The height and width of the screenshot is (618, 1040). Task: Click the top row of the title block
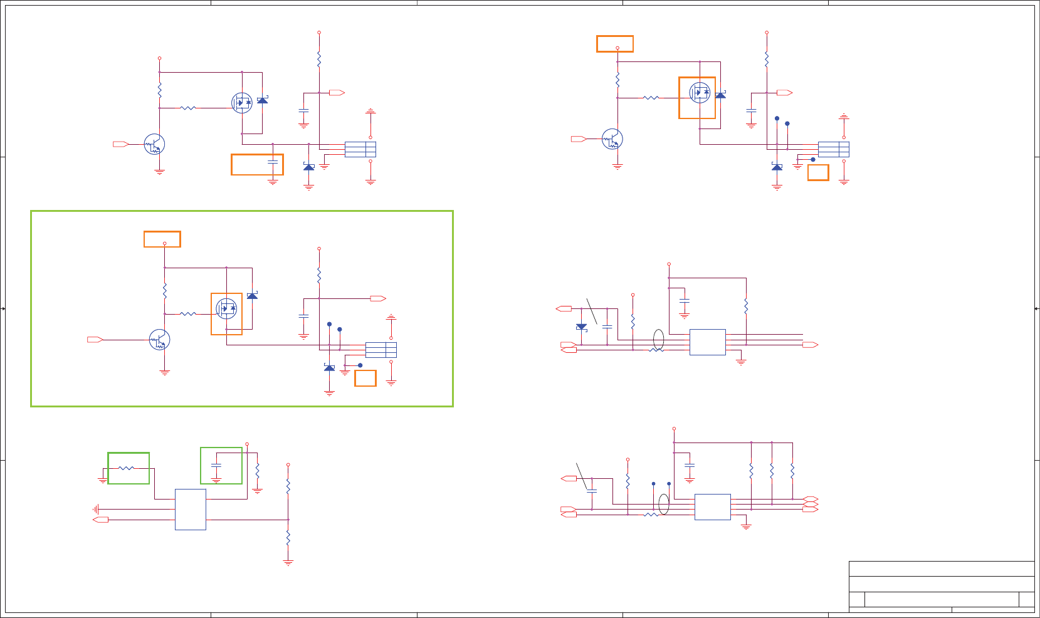942,568
